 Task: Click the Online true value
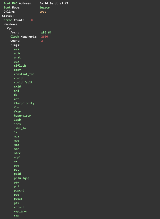pos(43,12)
